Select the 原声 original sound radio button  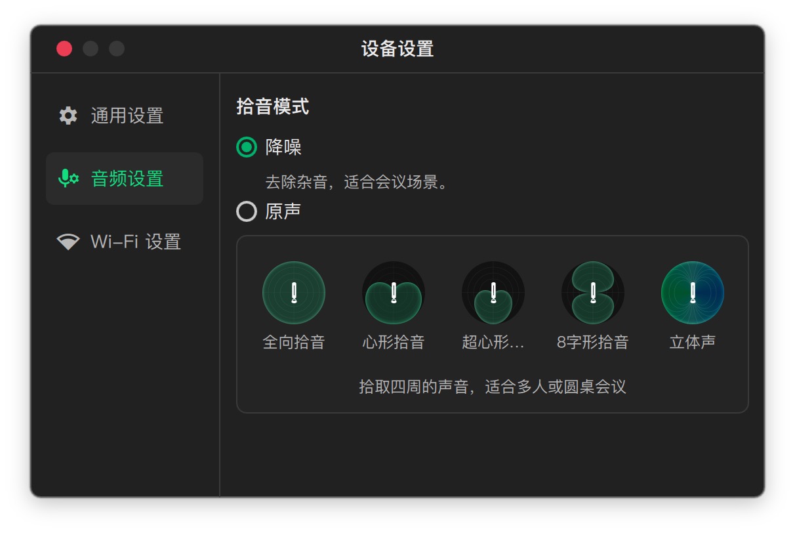(x=247, y=211)
